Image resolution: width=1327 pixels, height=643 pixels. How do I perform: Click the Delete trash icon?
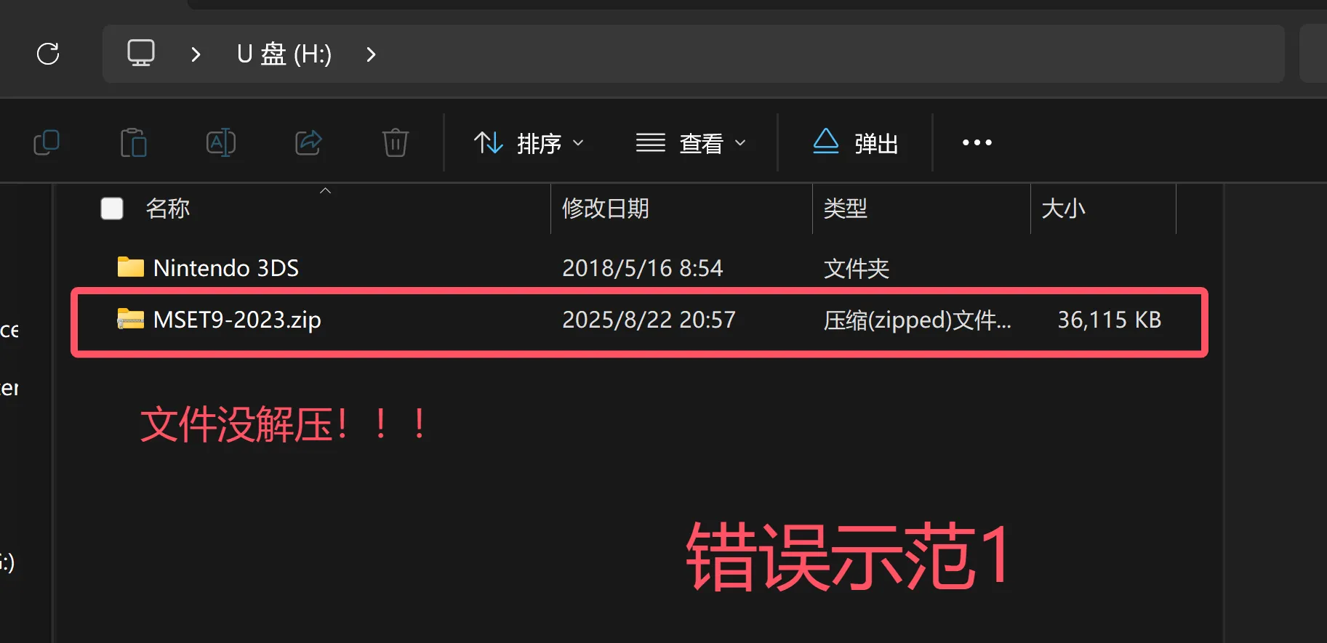396,142
